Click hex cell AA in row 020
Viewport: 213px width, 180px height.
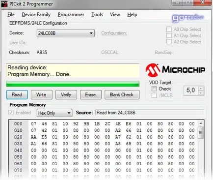[x=33, y=137]
